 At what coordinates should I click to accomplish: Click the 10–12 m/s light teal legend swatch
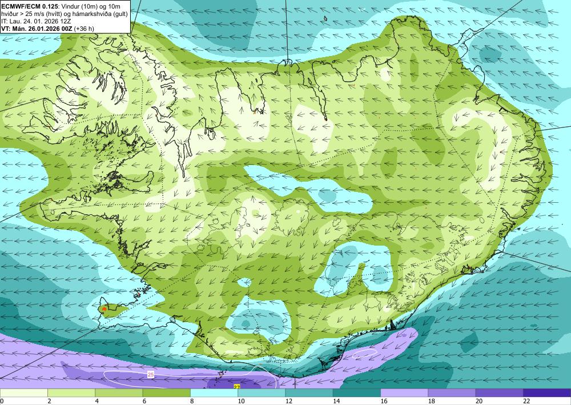(x=262, y=393)
